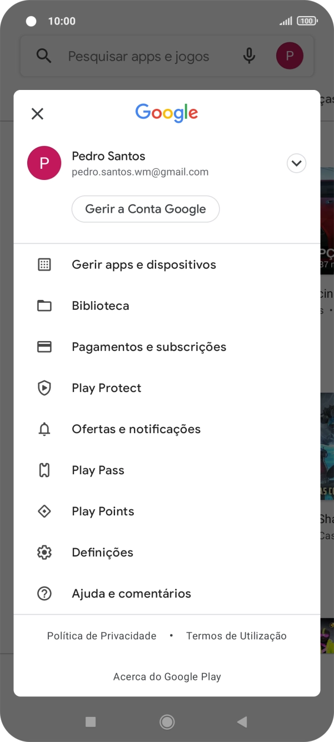Select the Play Pass ticket icon
This screenshot has width=334, height=742.
tap(44, 470)
